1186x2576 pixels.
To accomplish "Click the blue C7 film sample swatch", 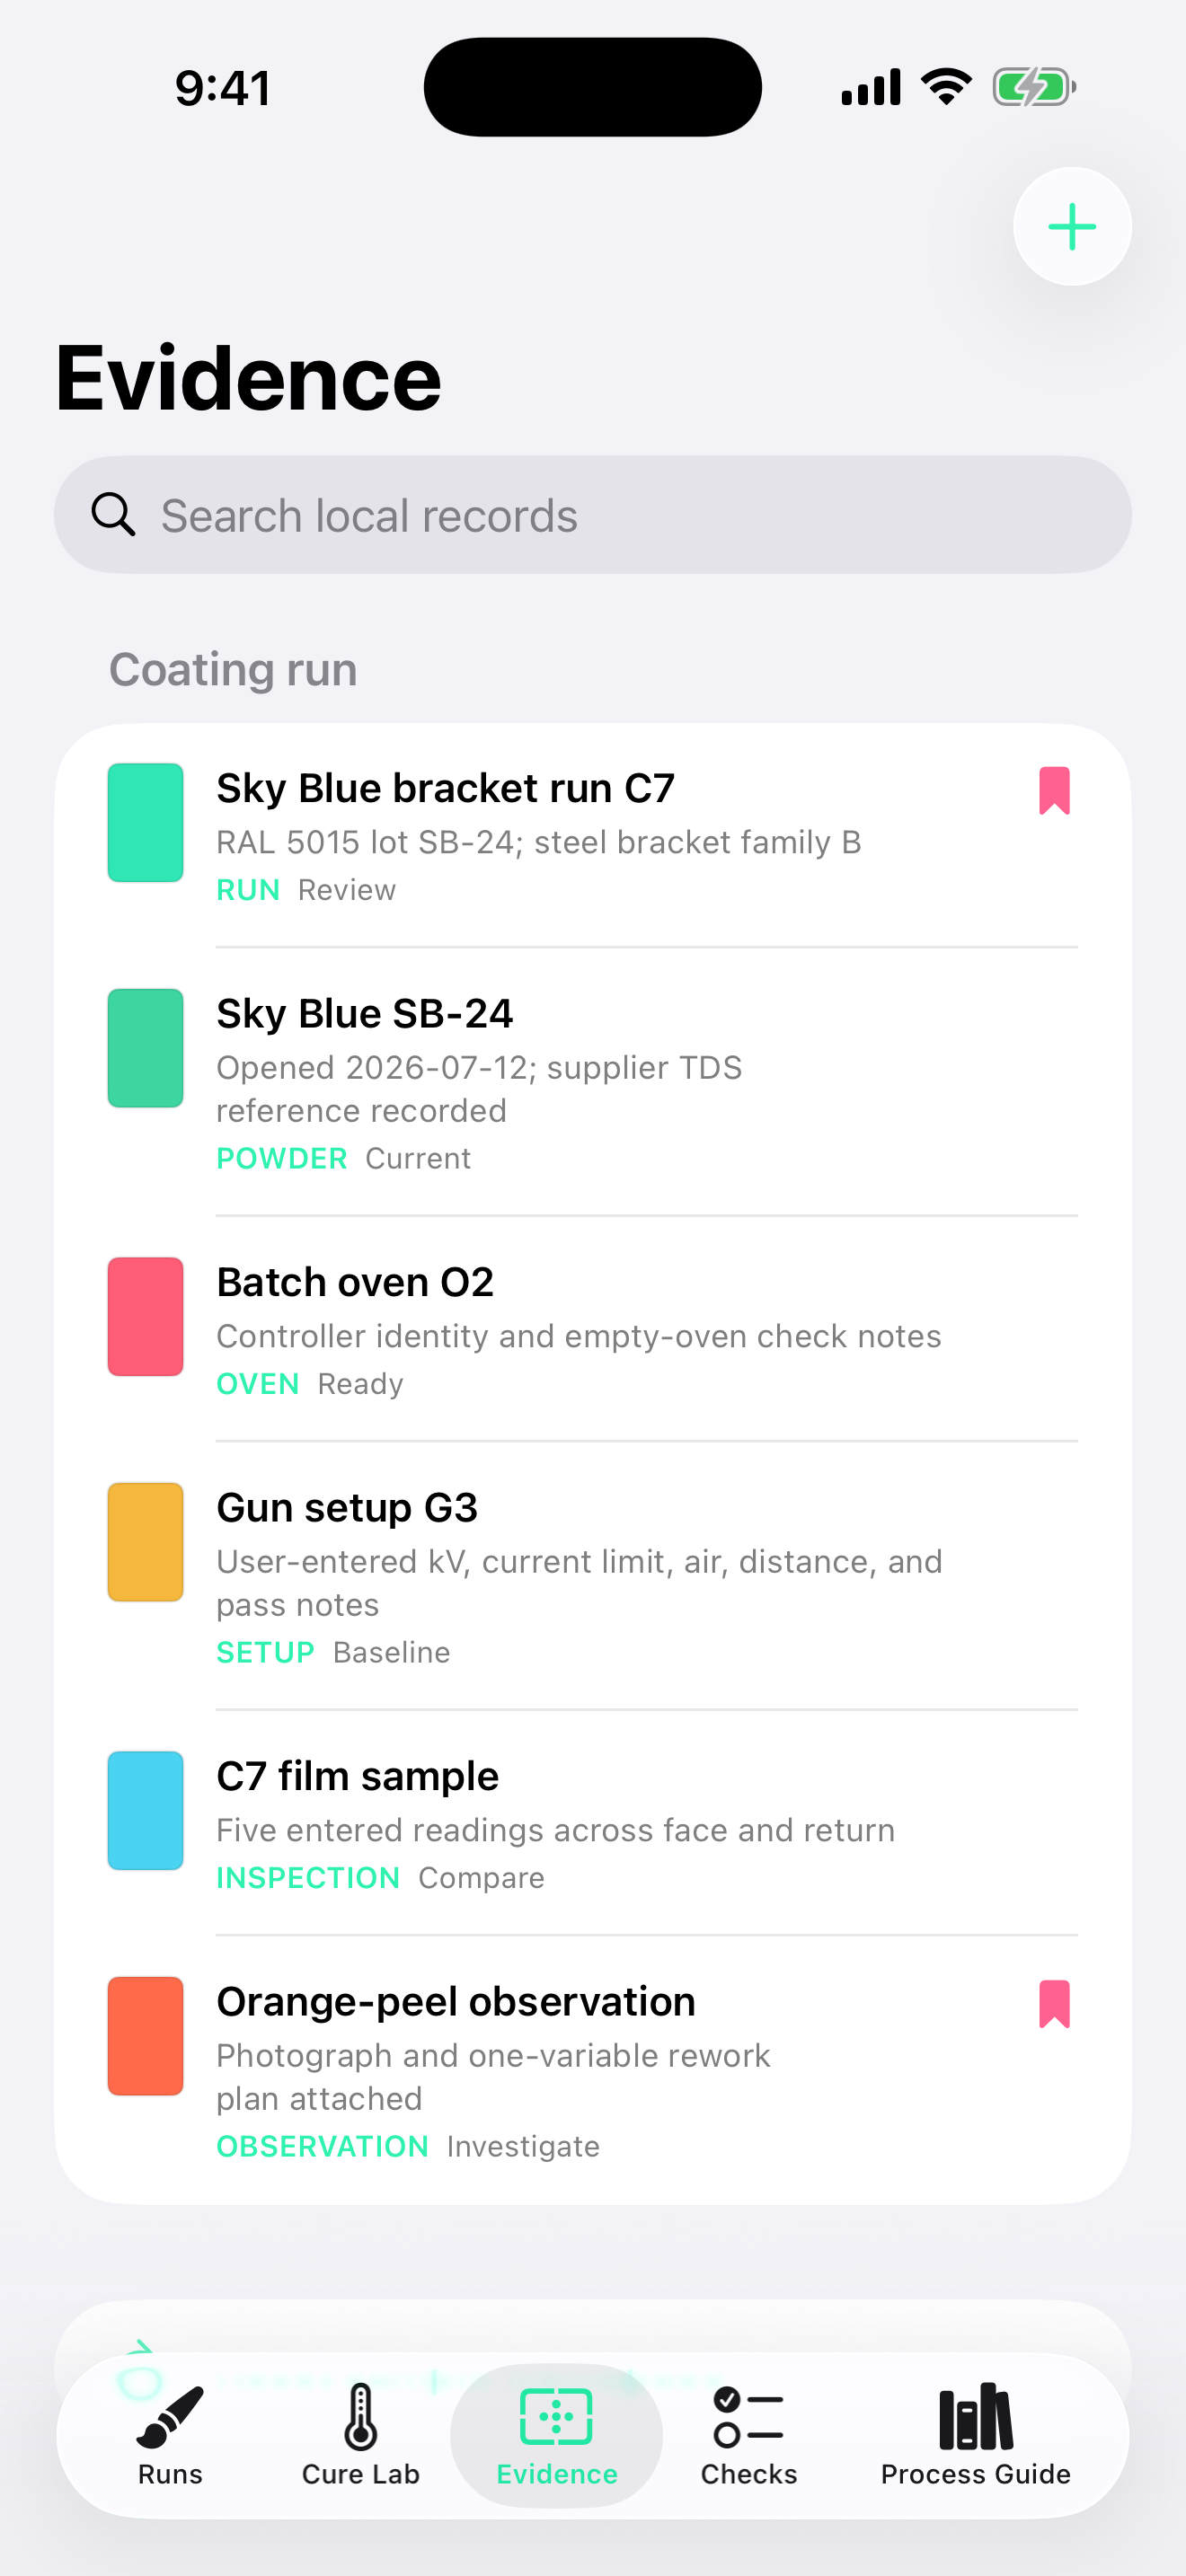I will [146, 1810].
